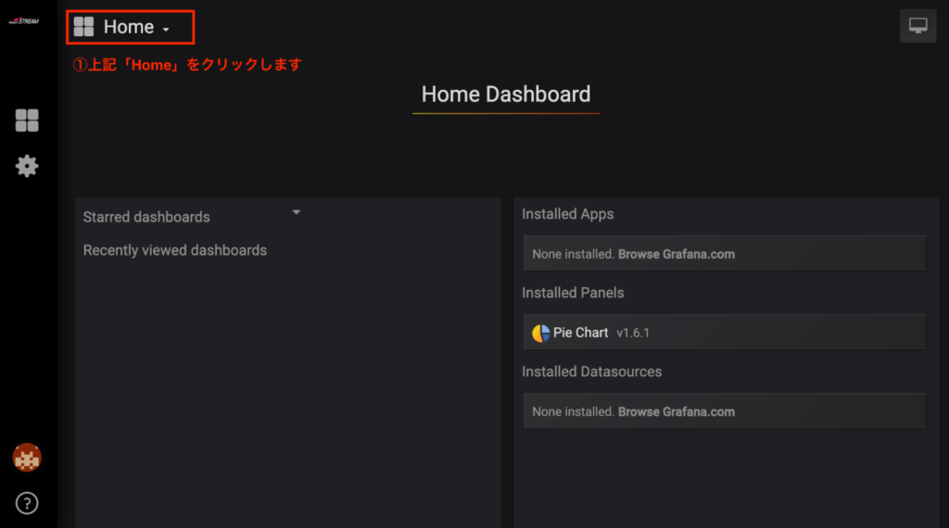This screenshot has width=949, height=528.
Task: Click the Installed Panels heading
Action: [573, 293]
